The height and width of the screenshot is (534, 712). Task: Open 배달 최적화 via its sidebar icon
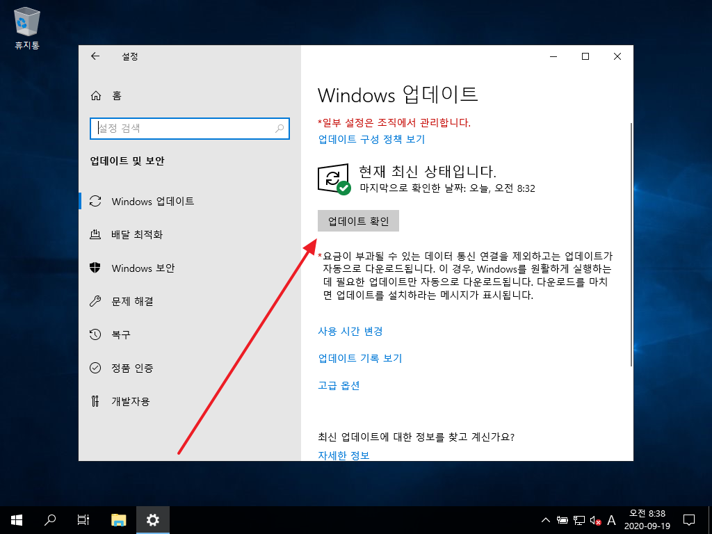point(95,234)
